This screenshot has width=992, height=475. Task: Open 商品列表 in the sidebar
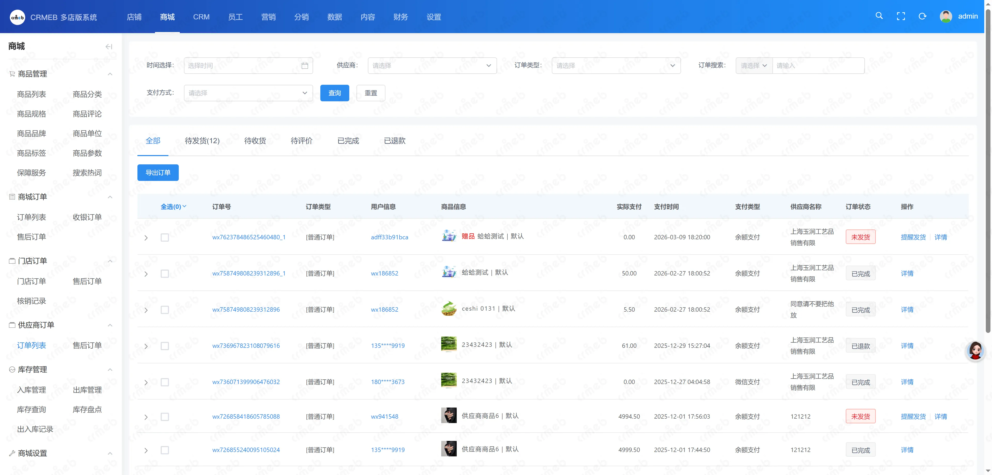point(32,94)
